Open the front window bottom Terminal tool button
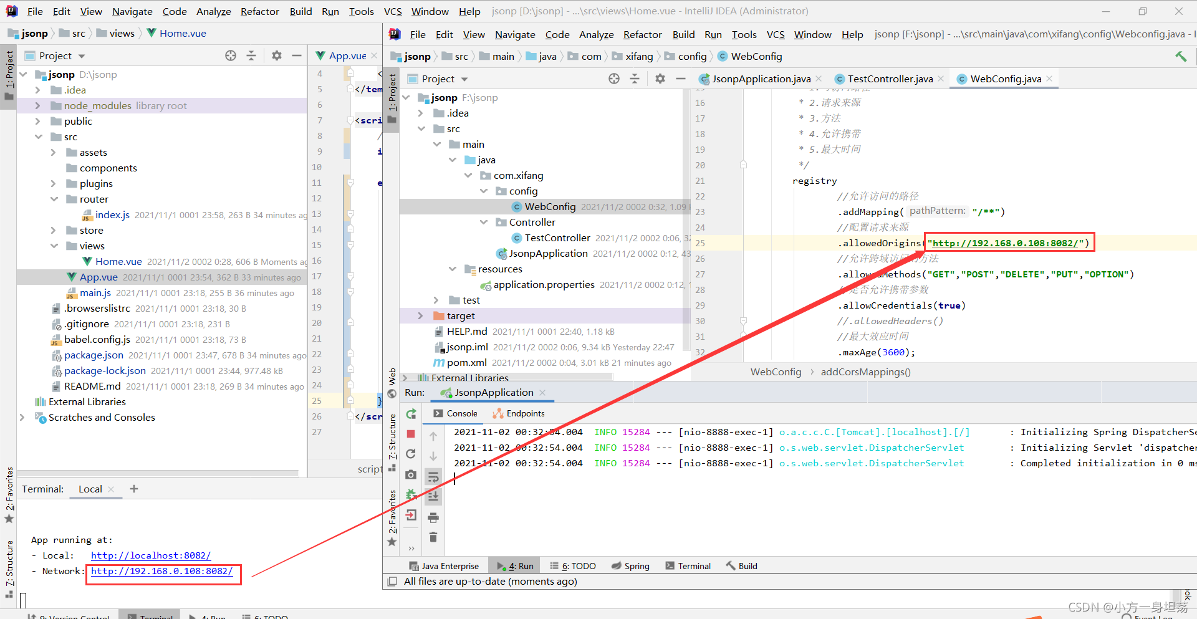 pyautogui.click(x=688, y=566)
